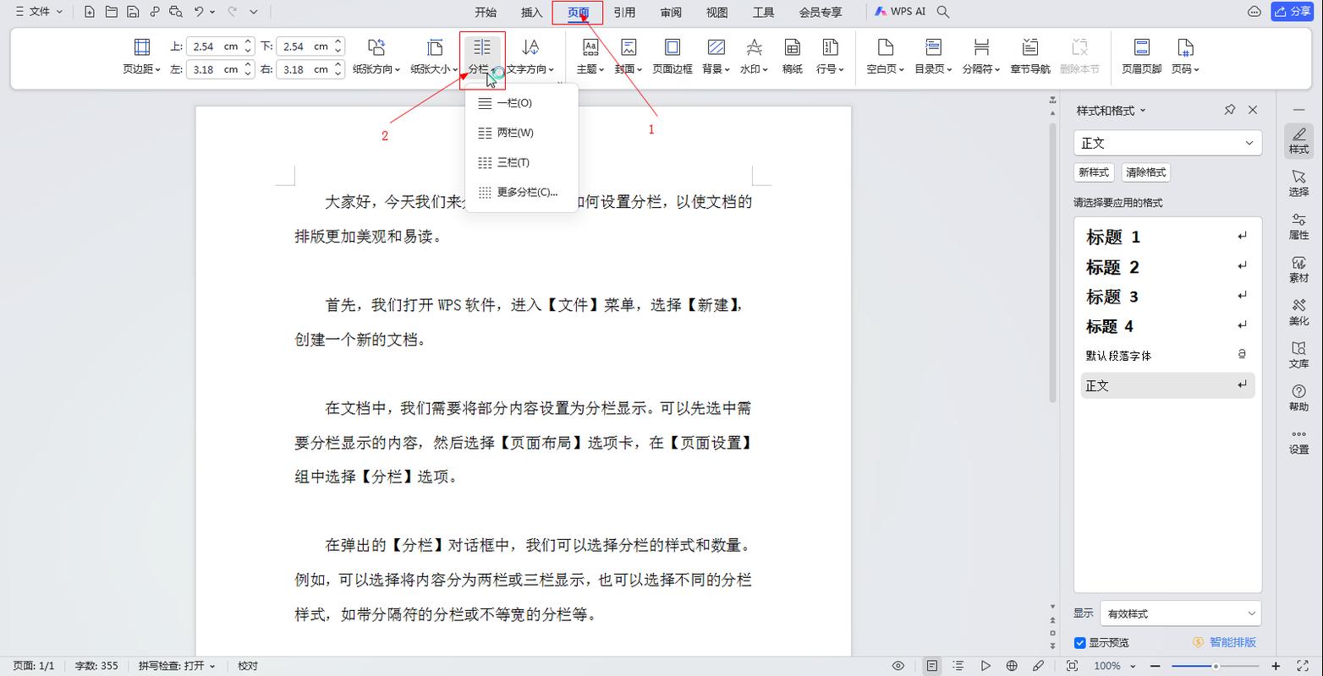Open the 主题 theme tool
This screenshot has height=676, width=1323.
coord(590,57)
